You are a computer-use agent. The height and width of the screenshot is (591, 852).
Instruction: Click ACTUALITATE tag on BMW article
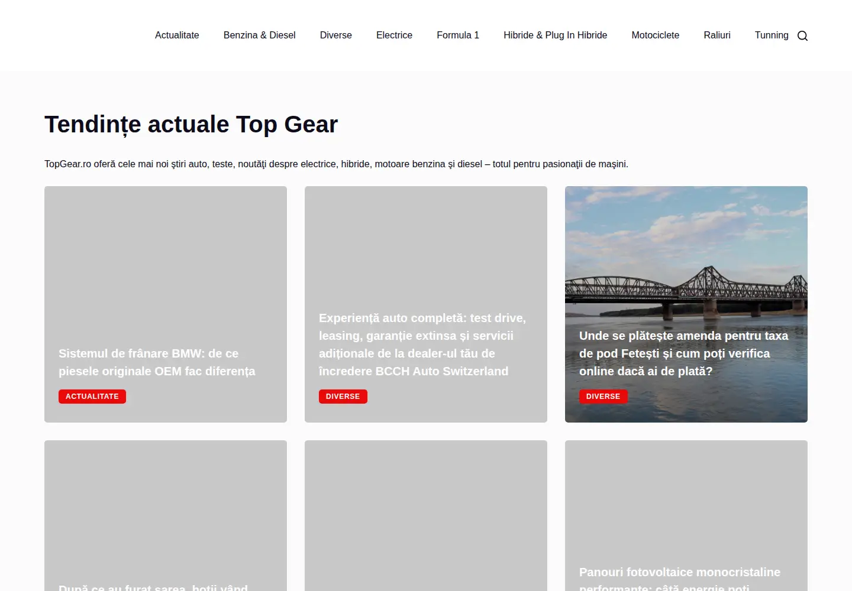click(x=92, y=397)
